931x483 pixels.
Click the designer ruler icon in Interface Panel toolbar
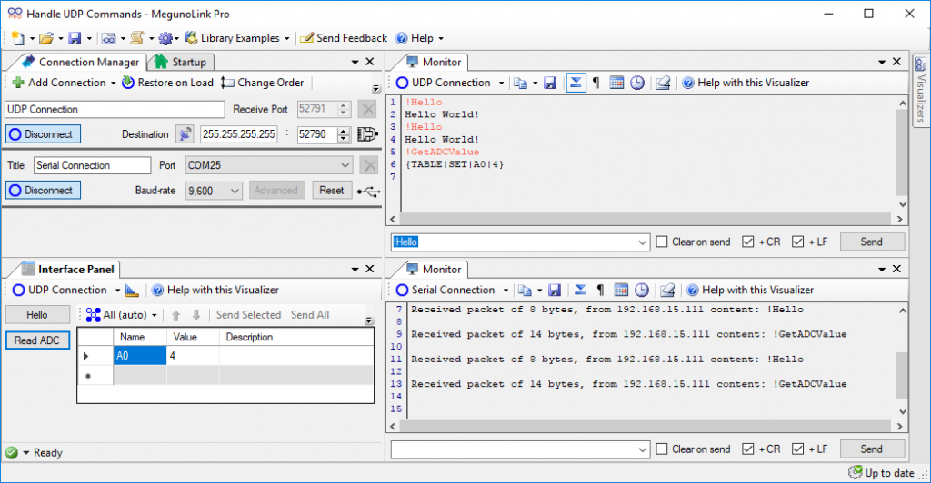click(132, 291)
